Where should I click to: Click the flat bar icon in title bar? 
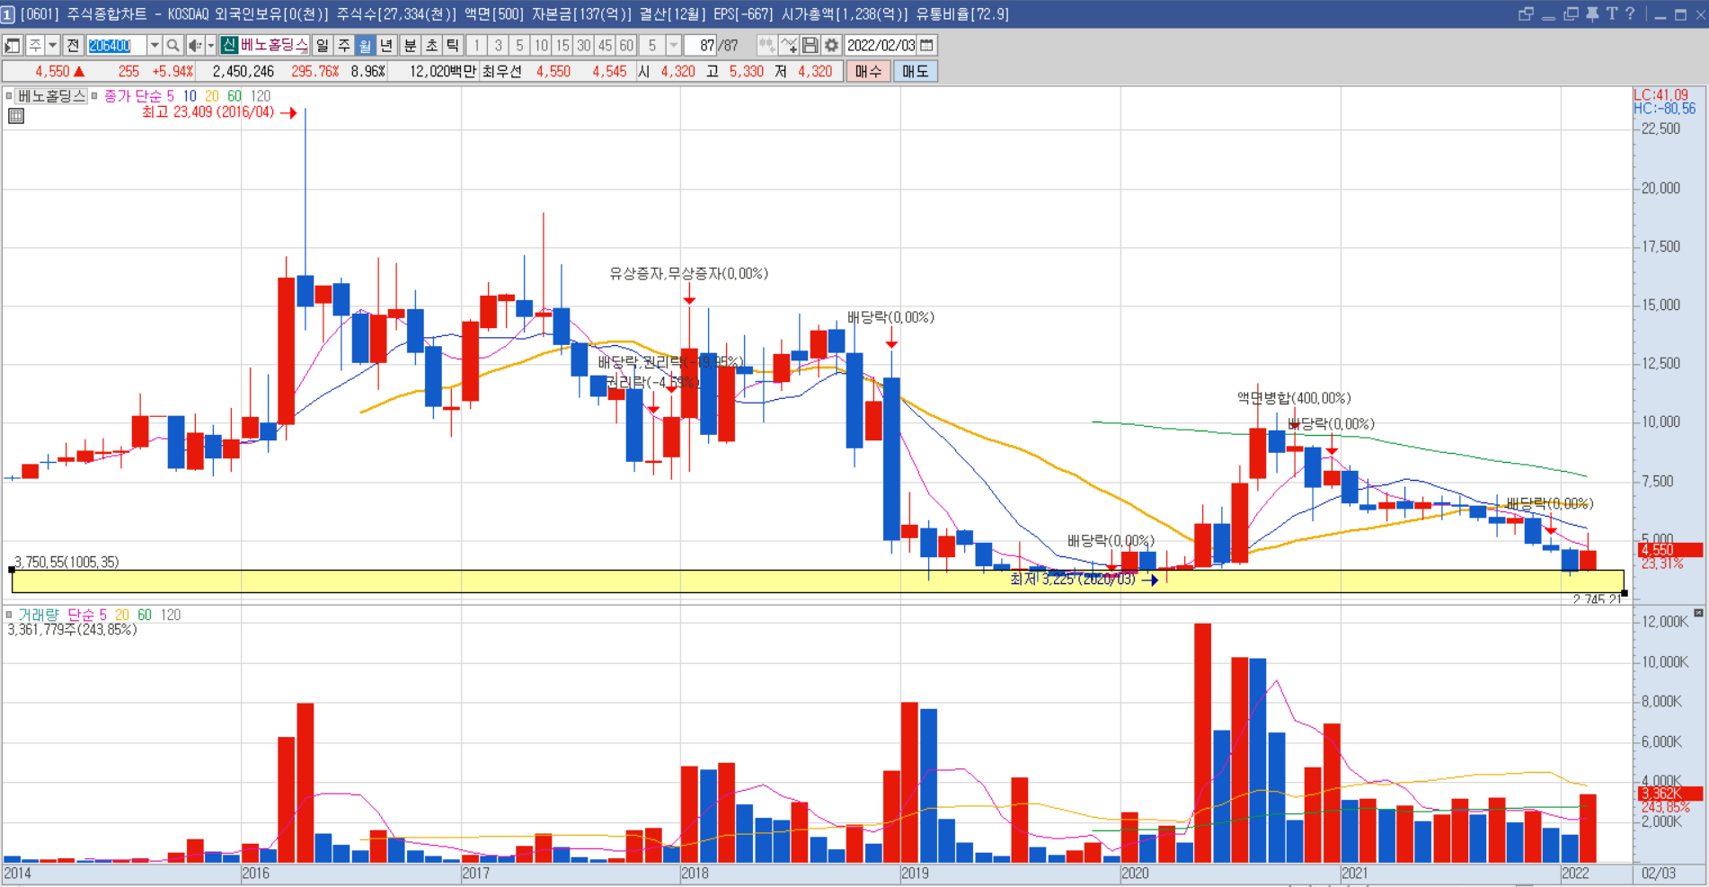(1548, 17)
